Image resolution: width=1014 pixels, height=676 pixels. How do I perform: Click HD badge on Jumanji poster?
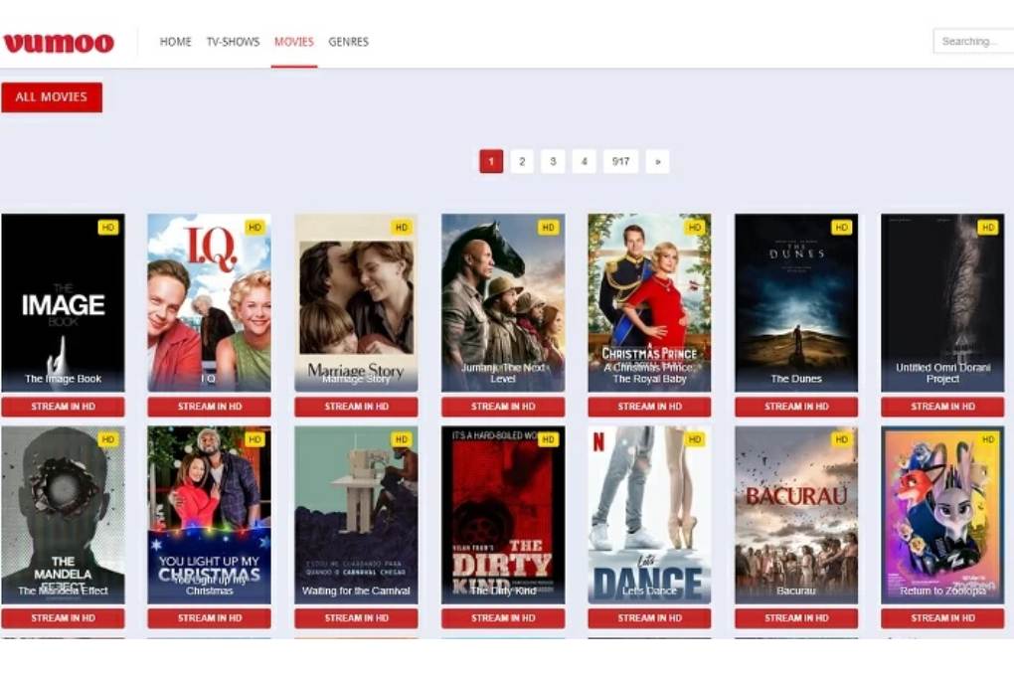tap(549, 228)
